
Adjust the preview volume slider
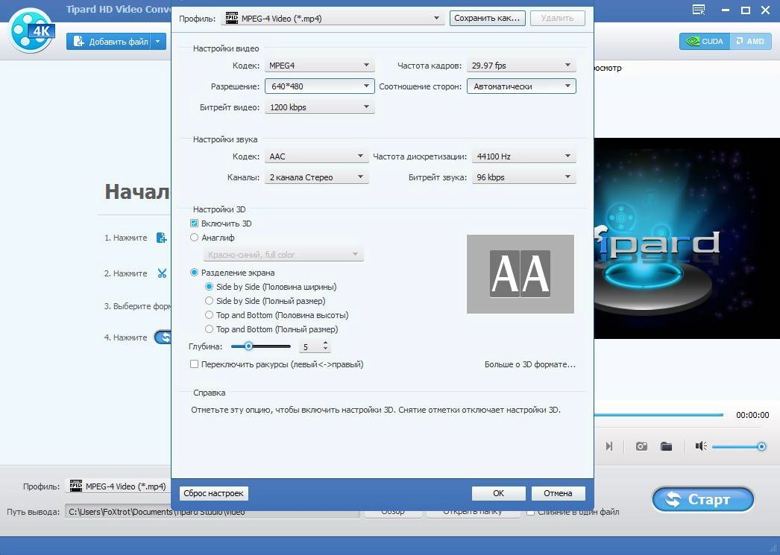tap(738, 447)
